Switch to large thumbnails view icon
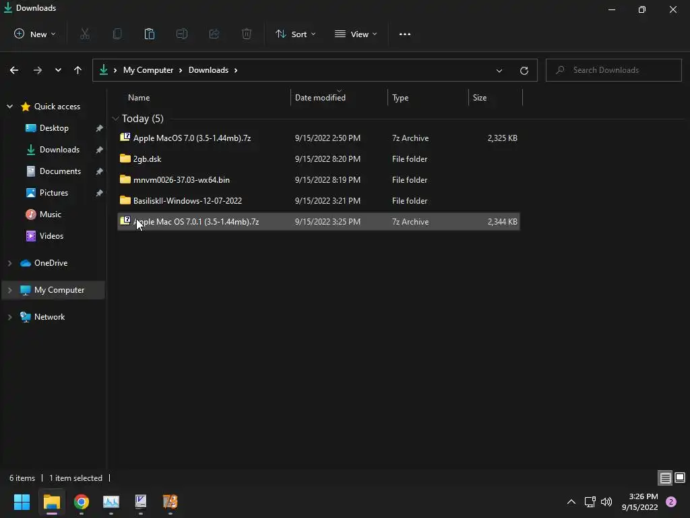This screenshot has width=690, height=518. 680,478
